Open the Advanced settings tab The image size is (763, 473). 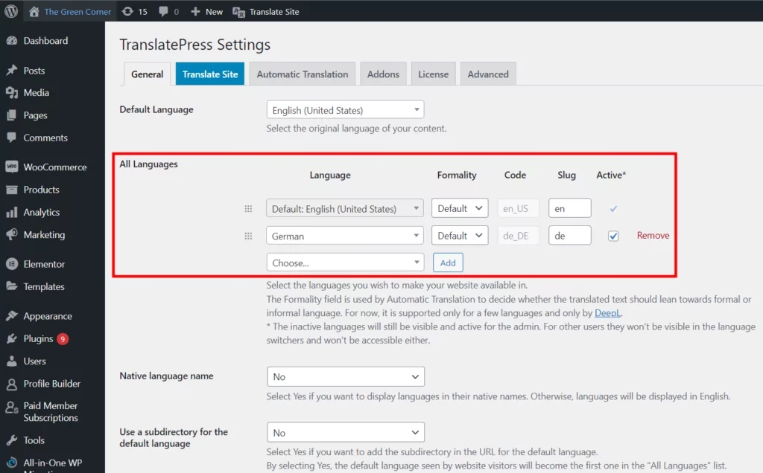(x=488, y=74)
